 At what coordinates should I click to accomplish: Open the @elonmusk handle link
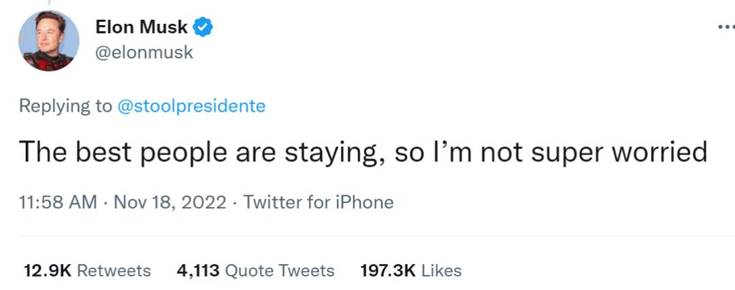click(144, 52)
